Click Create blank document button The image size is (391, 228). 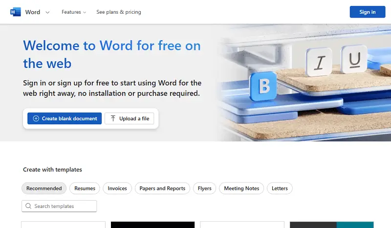click(x=65, y=118)
